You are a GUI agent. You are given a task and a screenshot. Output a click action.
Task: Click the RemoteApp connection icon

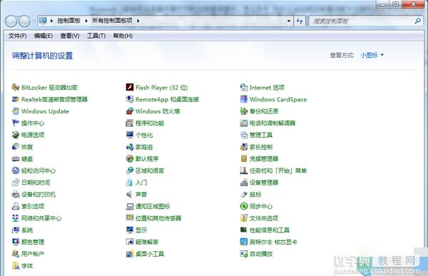point(130,99)
